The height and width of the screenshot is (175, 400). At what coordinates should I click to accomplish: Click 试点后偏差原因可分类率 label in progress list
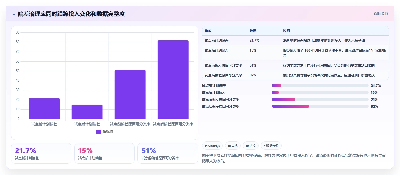(220, 107)
